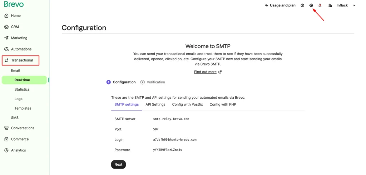Screen dimensions: 366x175
Task: Open the Marketing menu item
Action: pyautogui.click(x=19, y=38)
